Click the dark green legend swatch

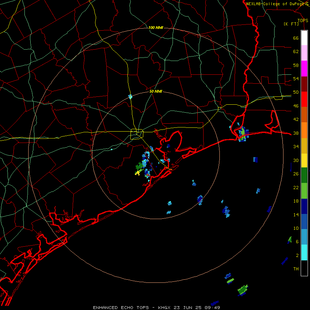(x=304, y=175)
